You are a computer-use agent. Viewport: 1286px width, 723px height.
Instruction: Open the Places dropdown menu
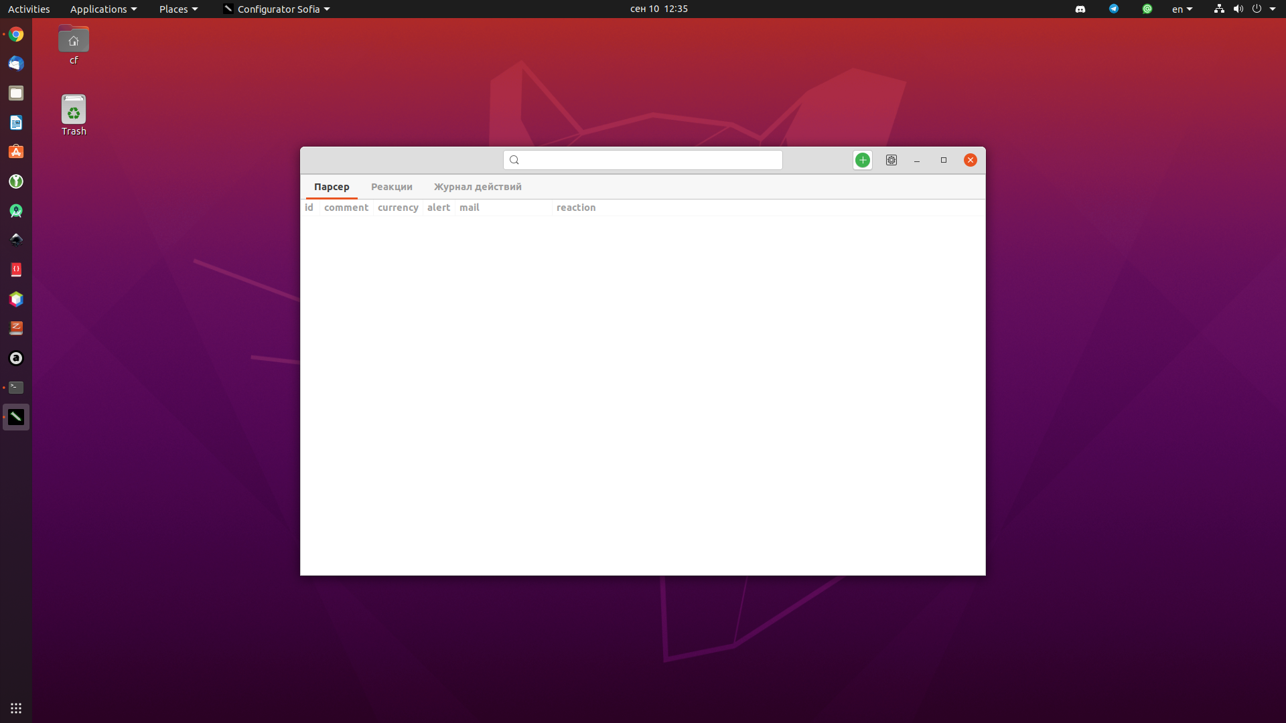pyautogui.click(x=178, y=9)
